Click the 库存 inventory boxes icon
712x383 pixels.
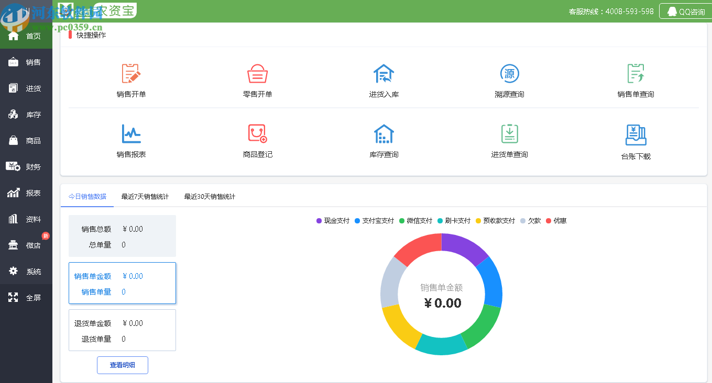(13, 114)
